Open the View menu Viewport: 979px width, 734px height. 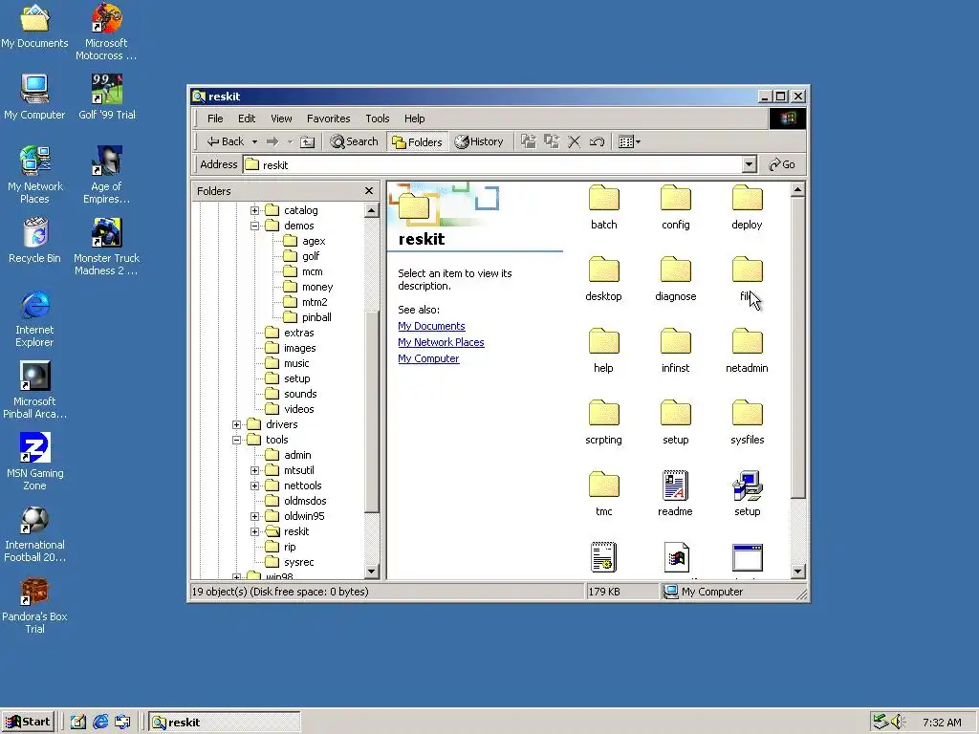click(x=281, y=119)
